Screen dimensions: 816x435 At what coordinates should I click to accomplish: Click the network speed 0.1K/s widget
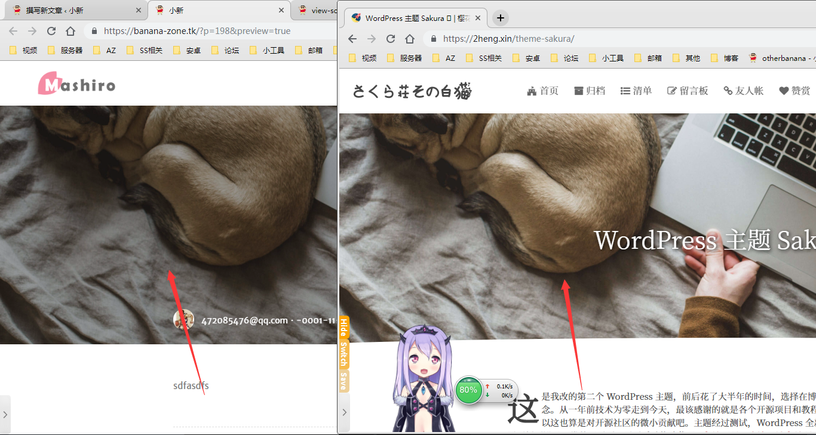[499, 390]
